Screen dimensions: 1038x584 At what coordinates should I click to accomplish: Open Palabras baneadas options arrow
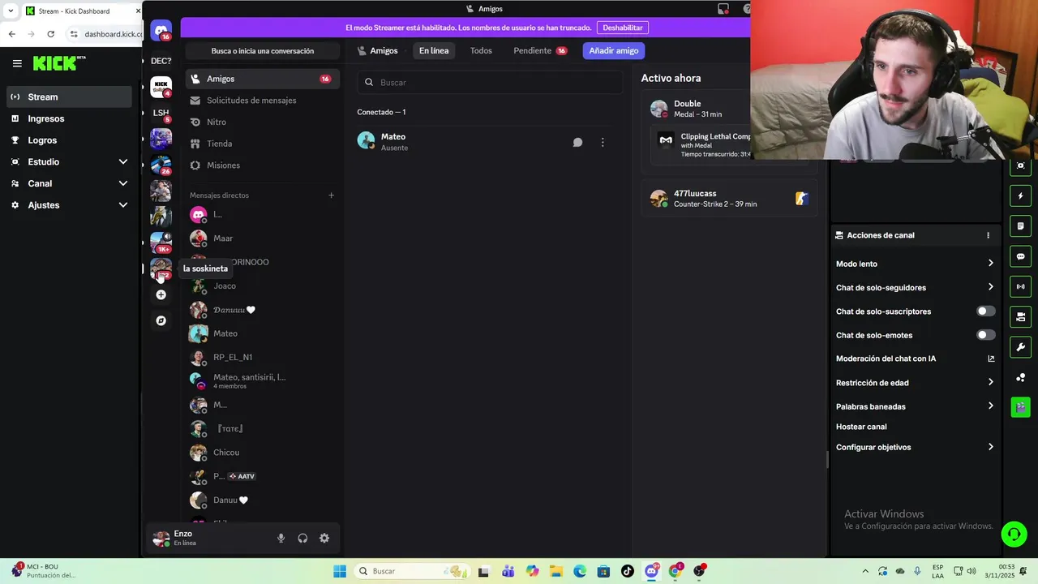pyautogui.click(x=990, y=406)
